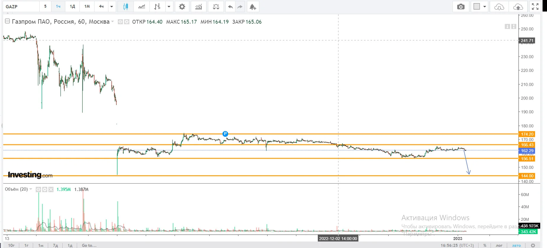Load chart layout from cloud

click(499, 7)
